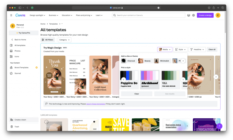The height and width of the screenshot is (140, 233).
Task: Click the Brand Templates briefcase icon
Action: [11, 68]
